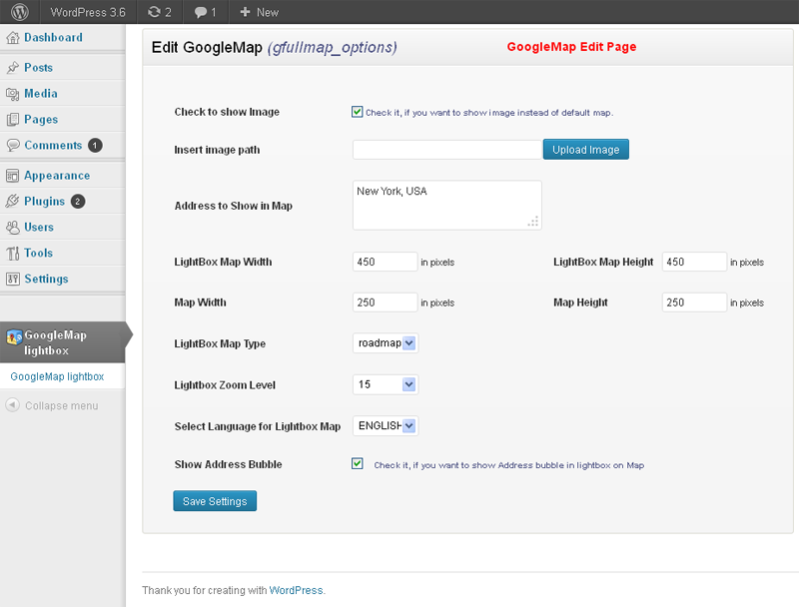Toggle the Show Address Bubble checkbox
The height and width of the screenshot is (607, 799).
pyautogui.click(x=358, y=463)
